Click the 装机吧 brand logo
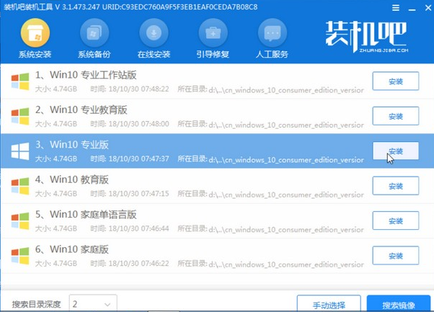The width and height of the screenshot is (434, 312). 368,37
